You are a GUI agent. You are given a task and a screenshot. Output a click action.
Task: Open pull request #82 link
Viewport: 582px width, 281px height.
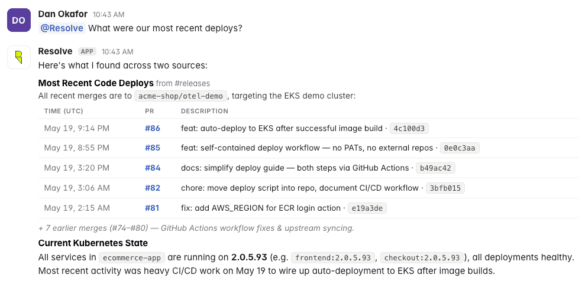point(153,188)
